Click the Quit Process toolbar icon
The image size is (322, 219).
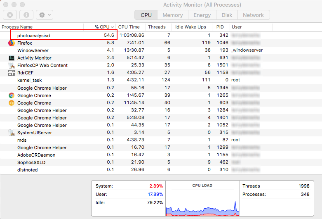pyautogui.click(x=10, y=15)
